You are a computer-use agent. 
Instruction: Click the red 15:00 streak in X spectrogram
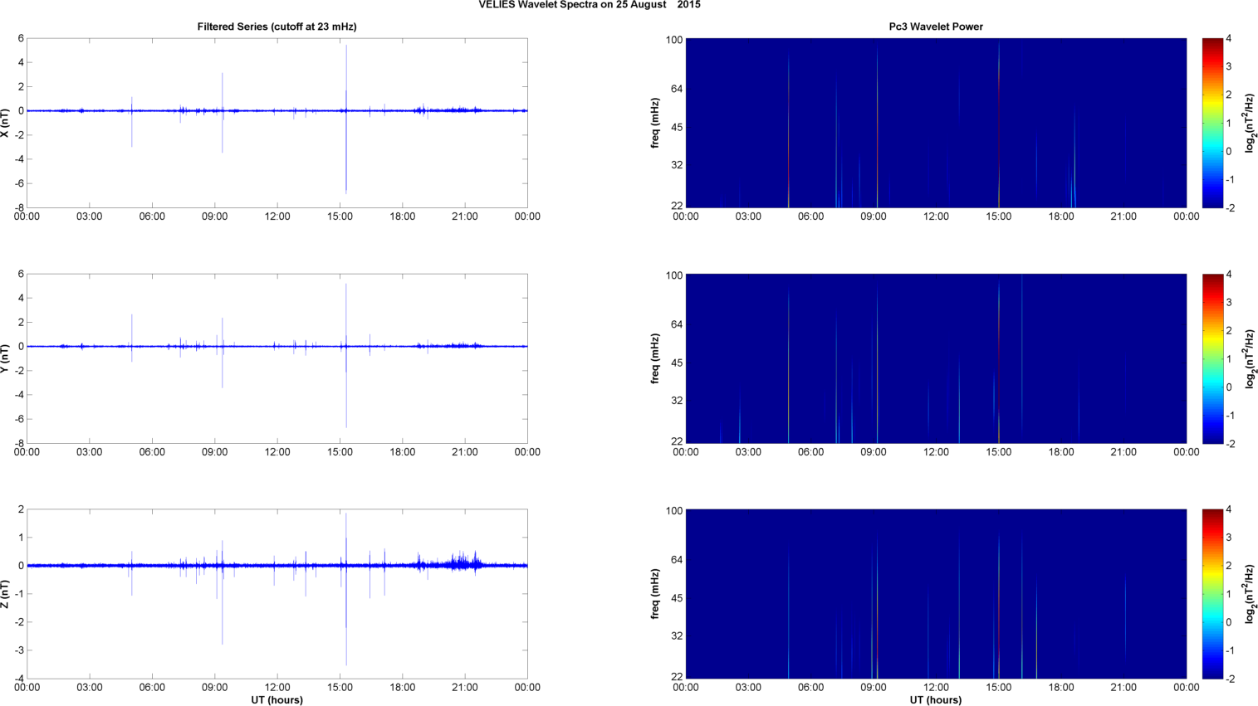[x=999, y=123]
